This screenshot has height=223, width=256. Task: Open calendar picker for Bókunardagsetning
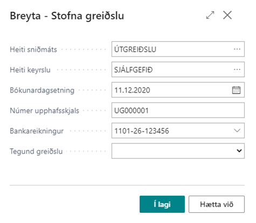[236, 90]
